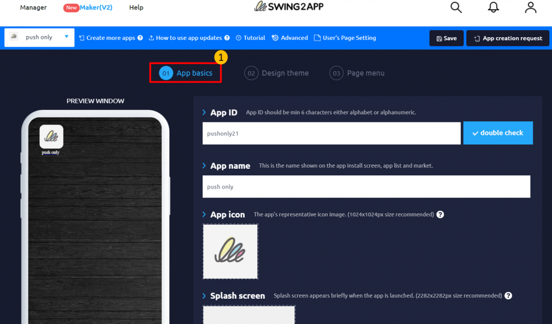
Task: Select the App basics step
Action: coord(185,73)
